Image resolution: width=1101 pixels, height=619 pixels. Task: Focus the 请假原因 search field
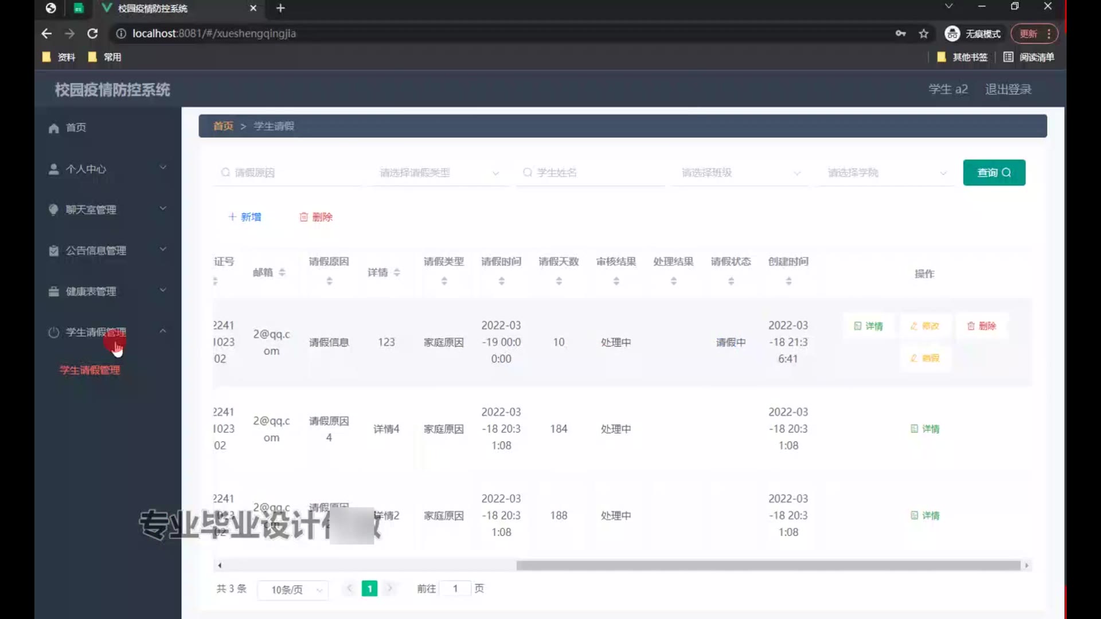(288, 173)
